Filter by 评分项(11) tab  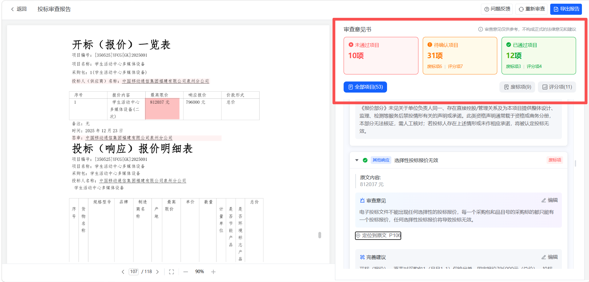click(x=557, y=87)
